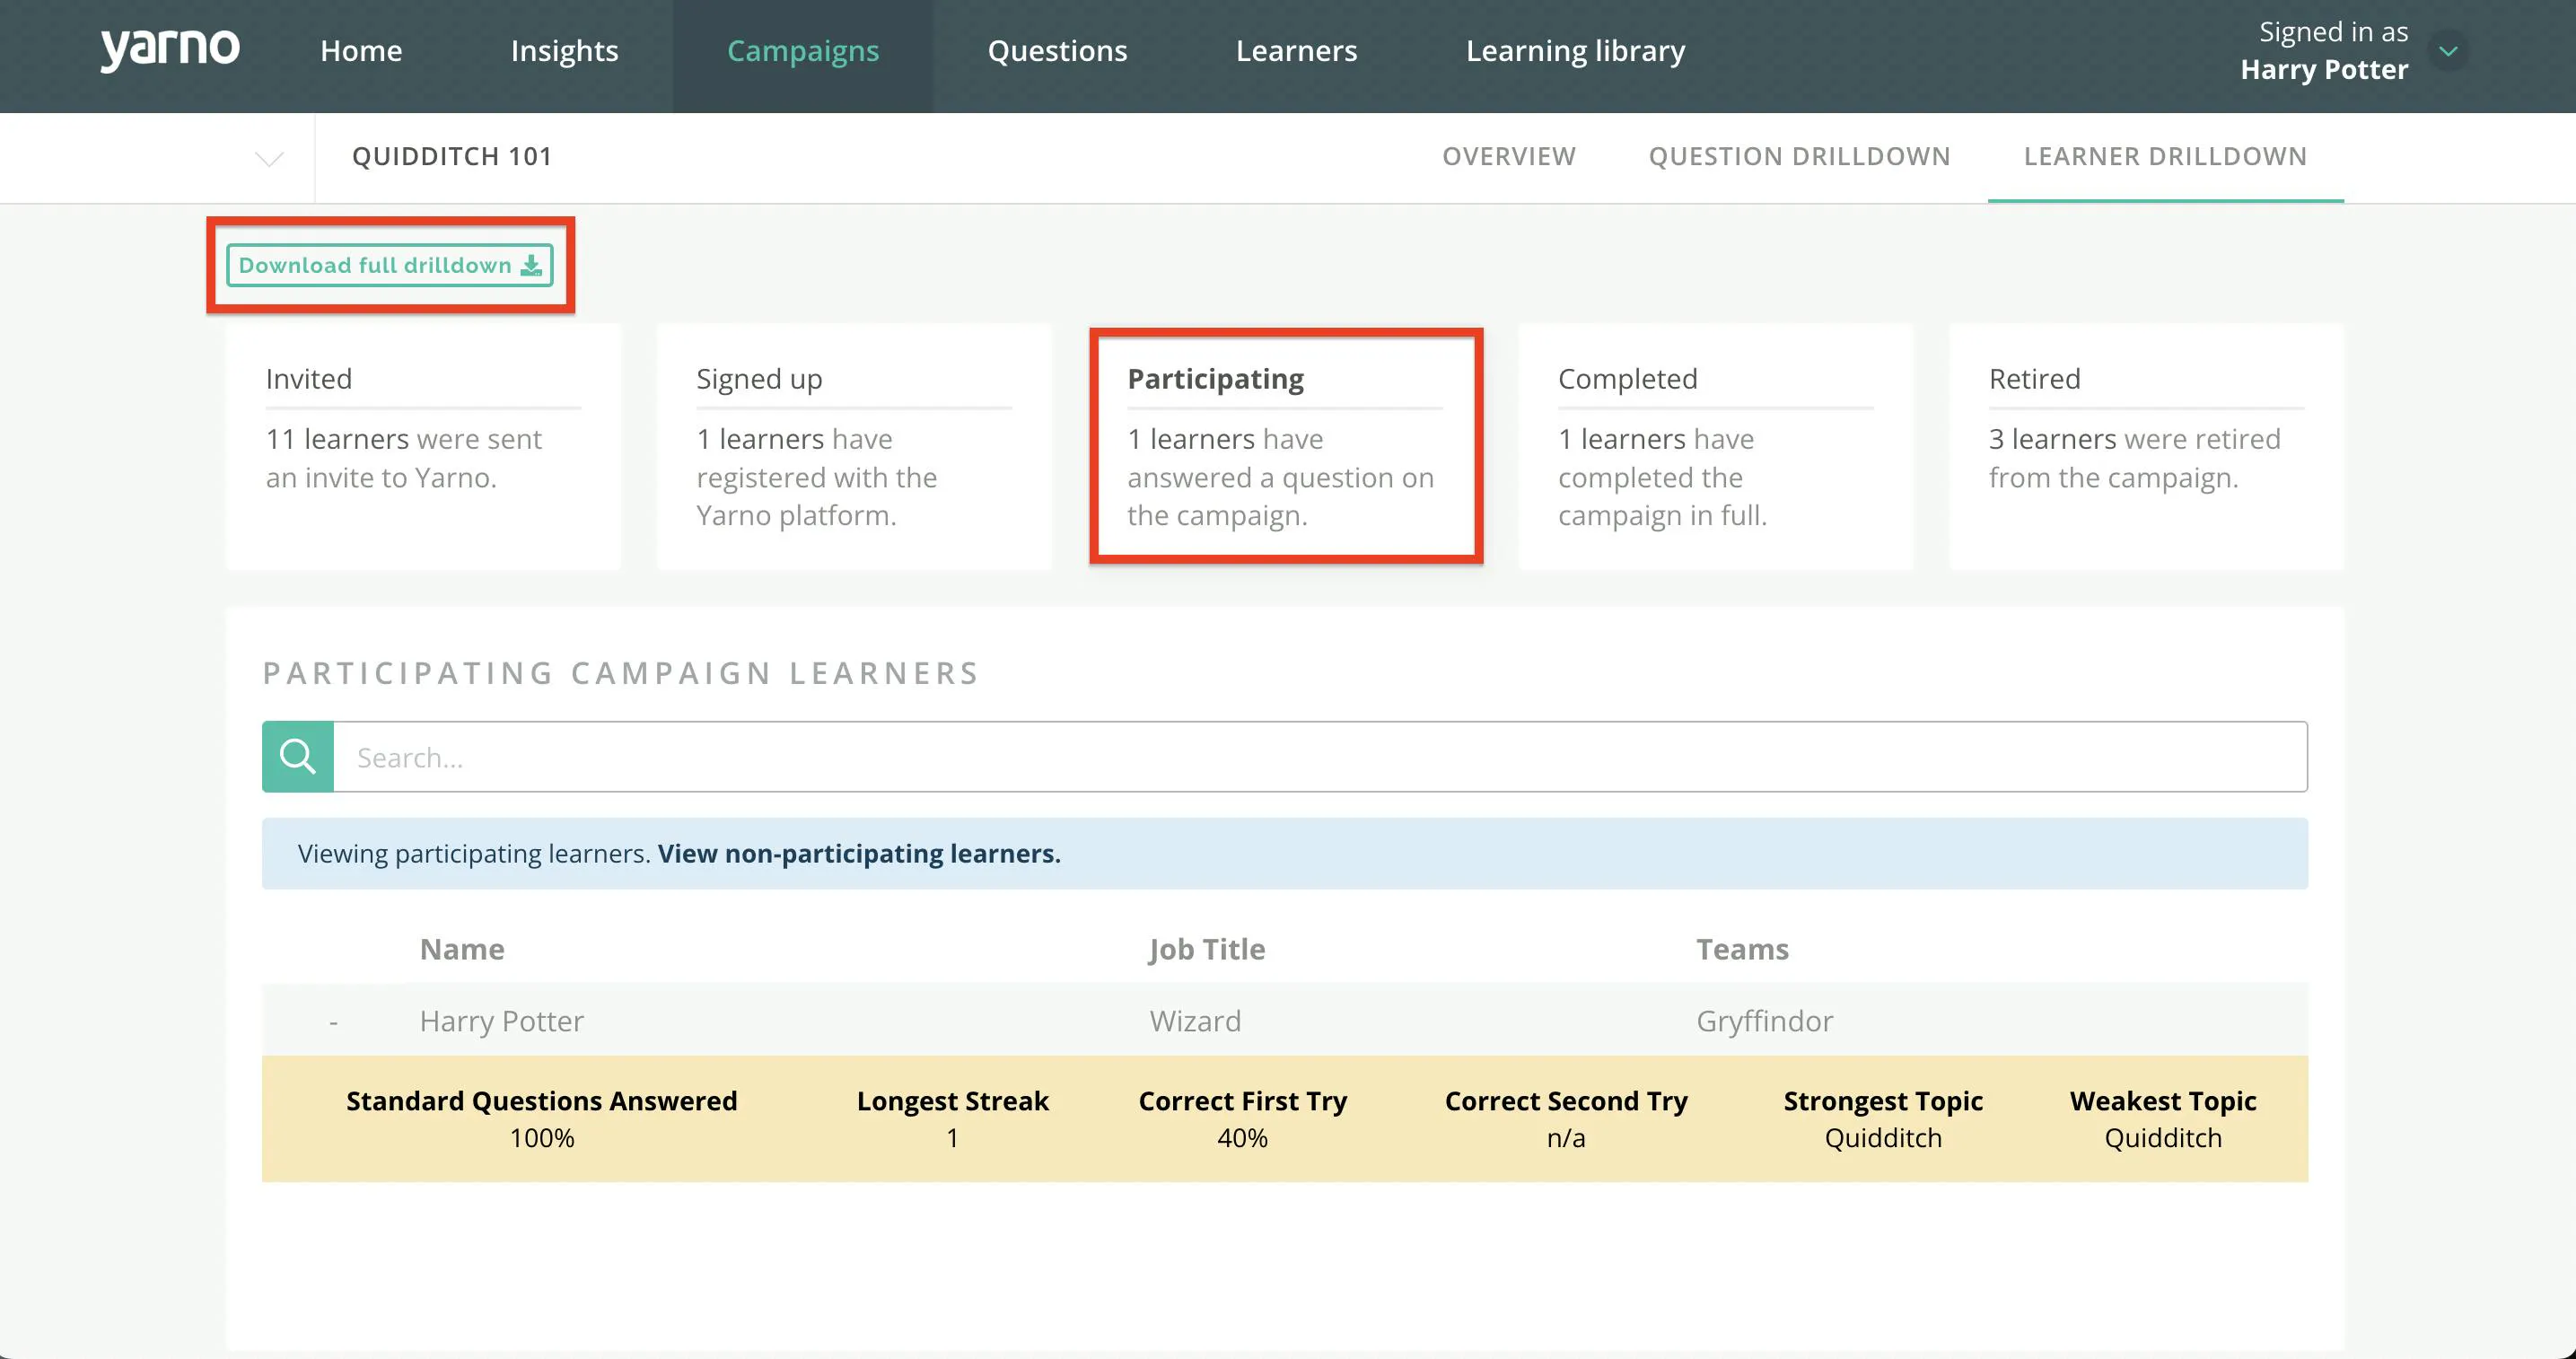Open the Questions menu
The height and width of the screenshot is (1359, 2576).
click(x=1058, y=51)
